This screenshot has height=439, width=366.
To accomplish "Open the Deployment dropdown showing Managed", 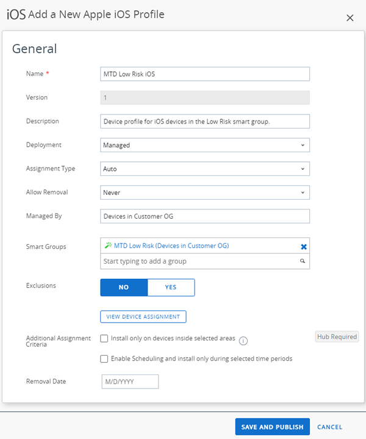I will (205, 145).
